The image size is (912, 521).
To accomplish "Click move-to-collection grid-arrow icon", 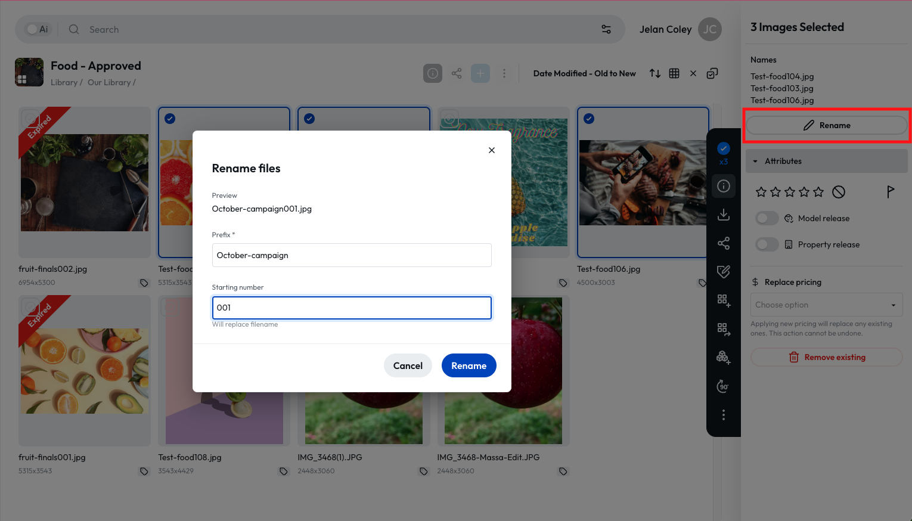I will 724,329.
